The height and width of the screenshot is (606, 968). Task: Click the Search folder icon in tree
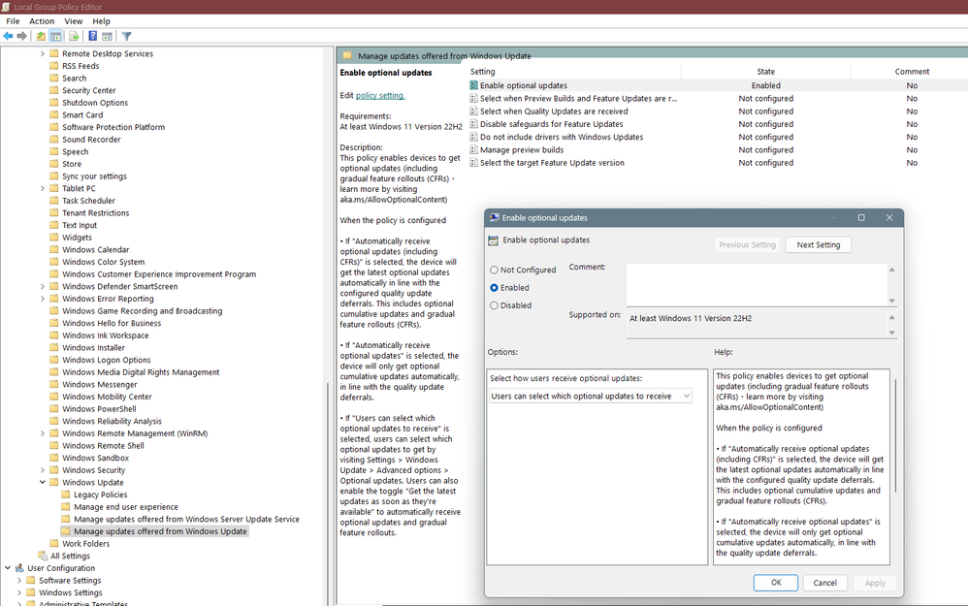pyautogui.click(x=54, y=78)
